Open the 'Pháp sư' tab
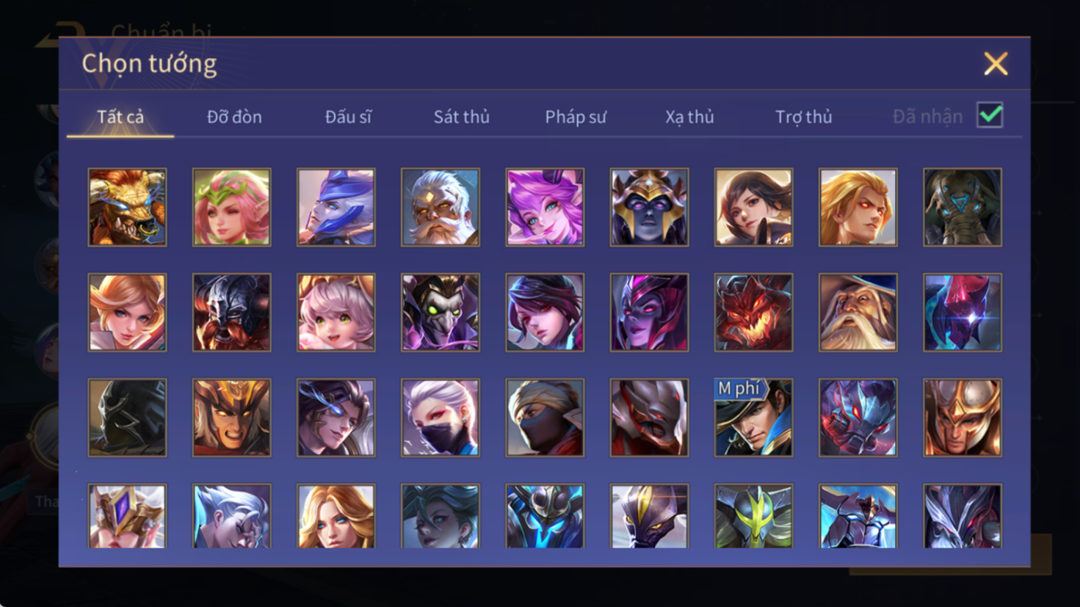The height and width of the screenshot is (607, 1080). pos(576,117)
